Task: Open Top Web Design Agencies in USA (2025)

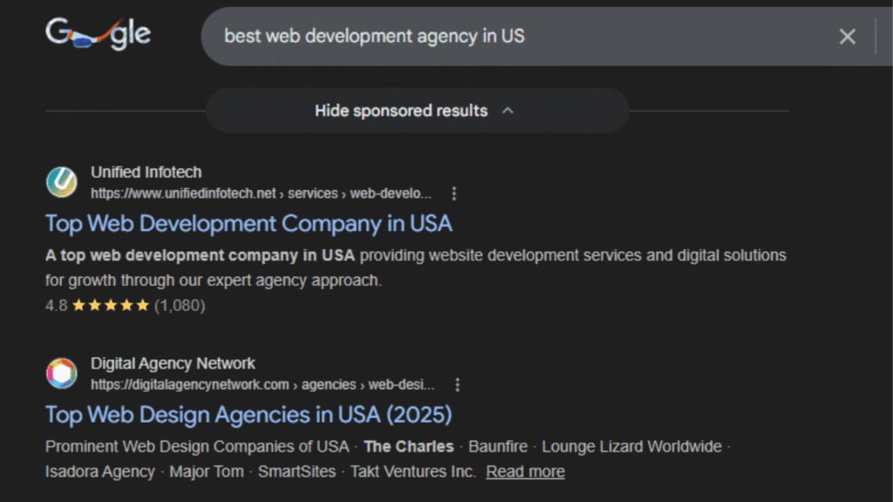Action: pyautogui.click(x=249, y=414)
